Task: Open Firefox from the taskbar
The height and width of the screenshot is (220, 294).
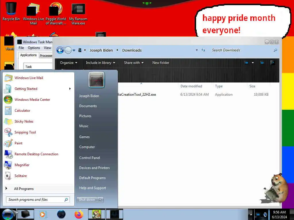Action: pyautogui.click(x=79, y=214)
